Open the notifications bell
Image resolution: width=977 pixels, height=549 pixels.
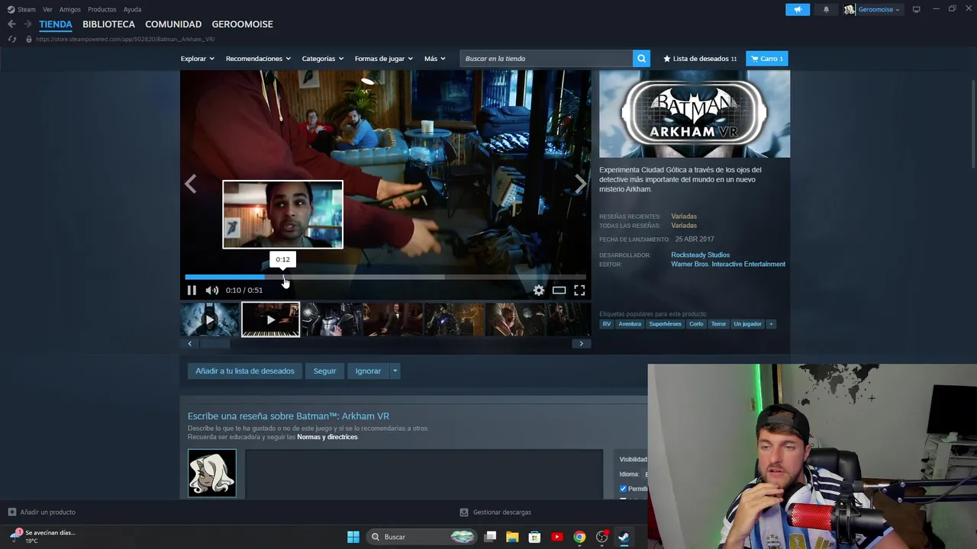[x=826, y=9]
